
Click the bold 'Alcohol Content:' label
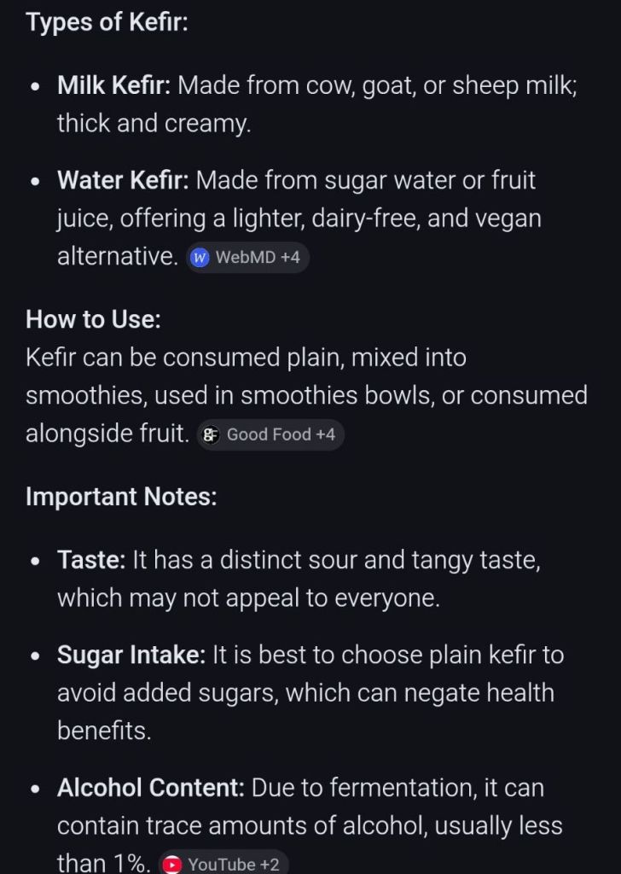coord(151,787)
